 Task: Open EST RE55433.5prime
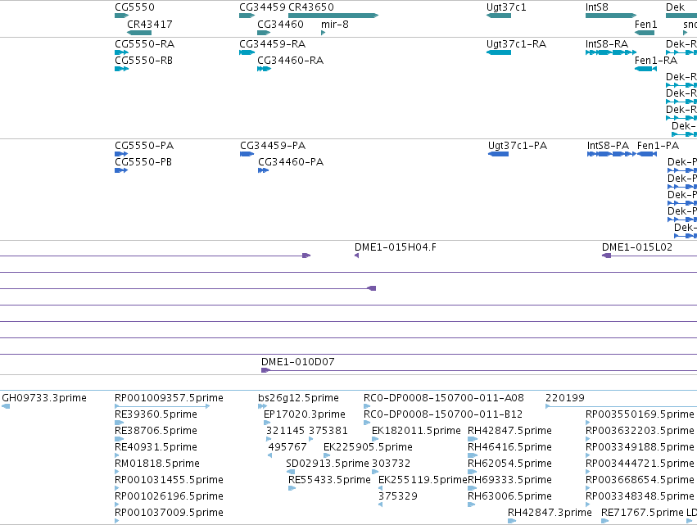[x=329, y=480]
